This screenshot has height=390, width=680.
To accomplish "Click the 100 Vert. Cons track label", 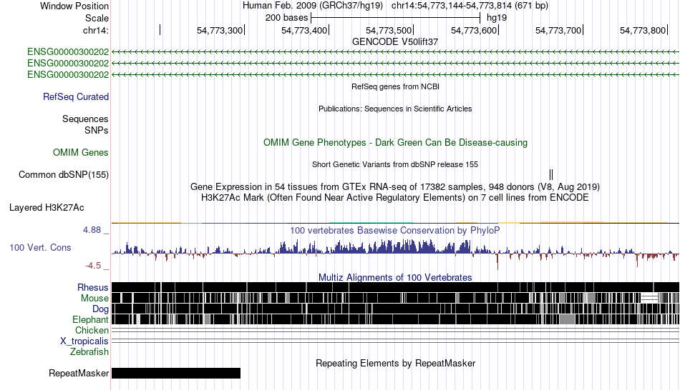I will click(x=40, y=248).
